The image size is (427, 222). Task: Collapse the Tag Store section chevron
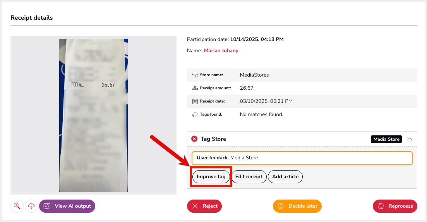410,139
